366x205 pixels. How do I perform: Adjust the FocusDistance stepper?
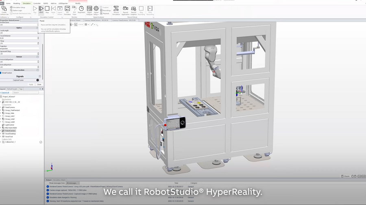click(38, 38)
